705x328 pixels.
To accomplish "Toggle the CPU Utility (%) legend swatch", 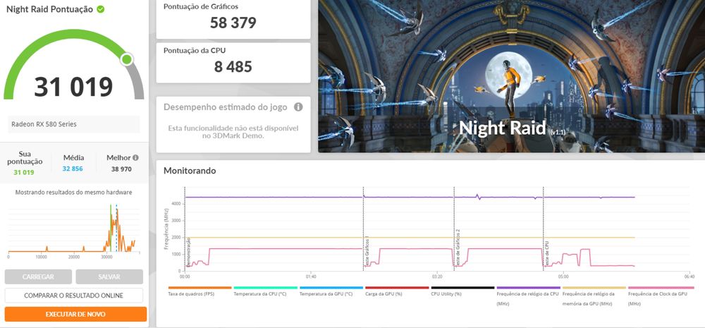I will click(462, 288).
